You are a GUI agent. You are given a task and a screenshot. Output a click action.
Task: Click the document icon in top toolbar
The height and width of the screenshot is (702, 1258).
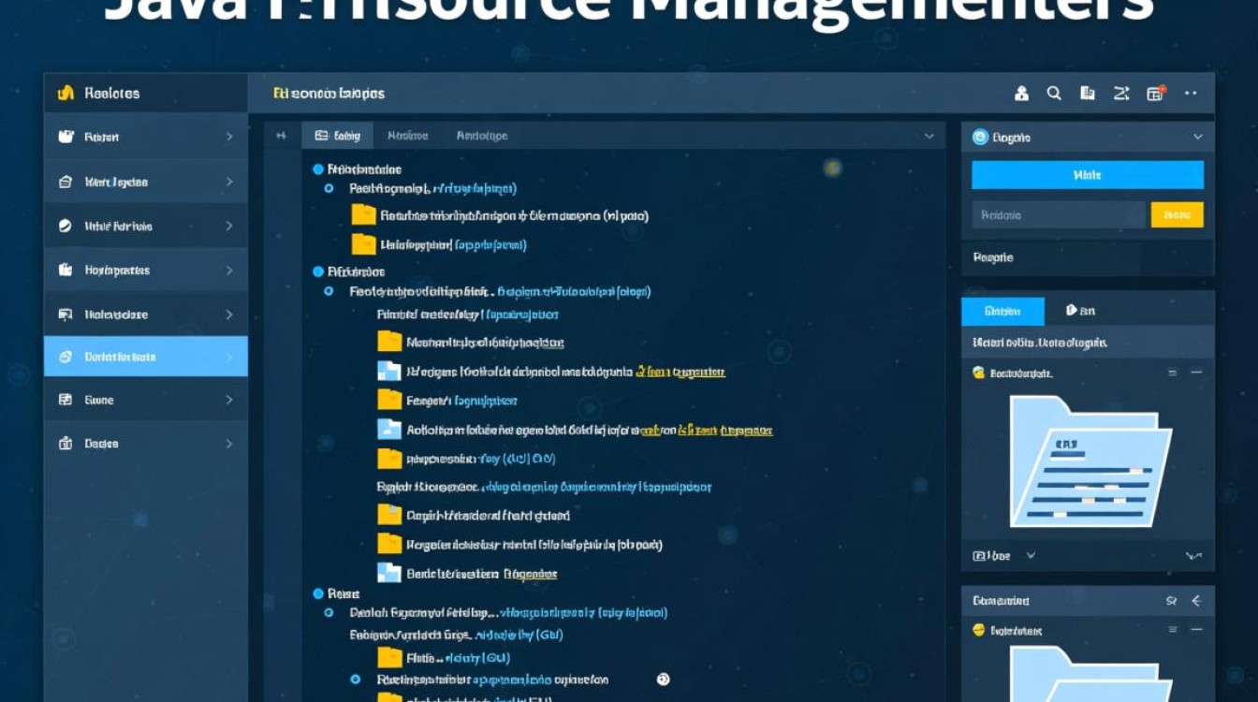point(1088,94)
